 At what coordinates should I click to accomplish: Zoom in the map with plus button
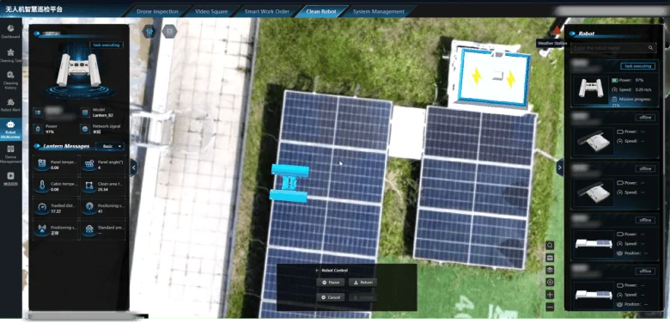(x=550, y=295)
